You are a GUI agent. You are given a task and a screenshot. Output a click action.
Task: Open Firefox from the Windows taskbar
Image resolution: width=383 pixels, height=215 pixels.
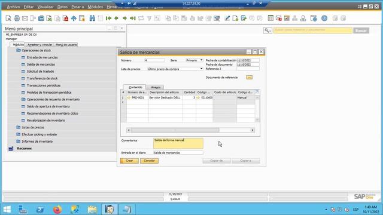coord(57,210)
